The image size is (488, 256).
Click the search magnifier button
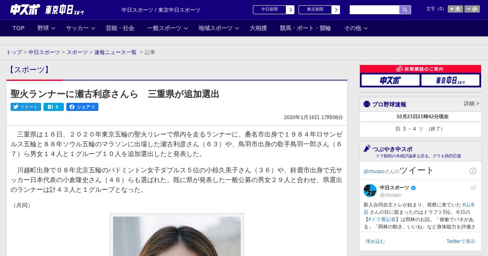405,10
